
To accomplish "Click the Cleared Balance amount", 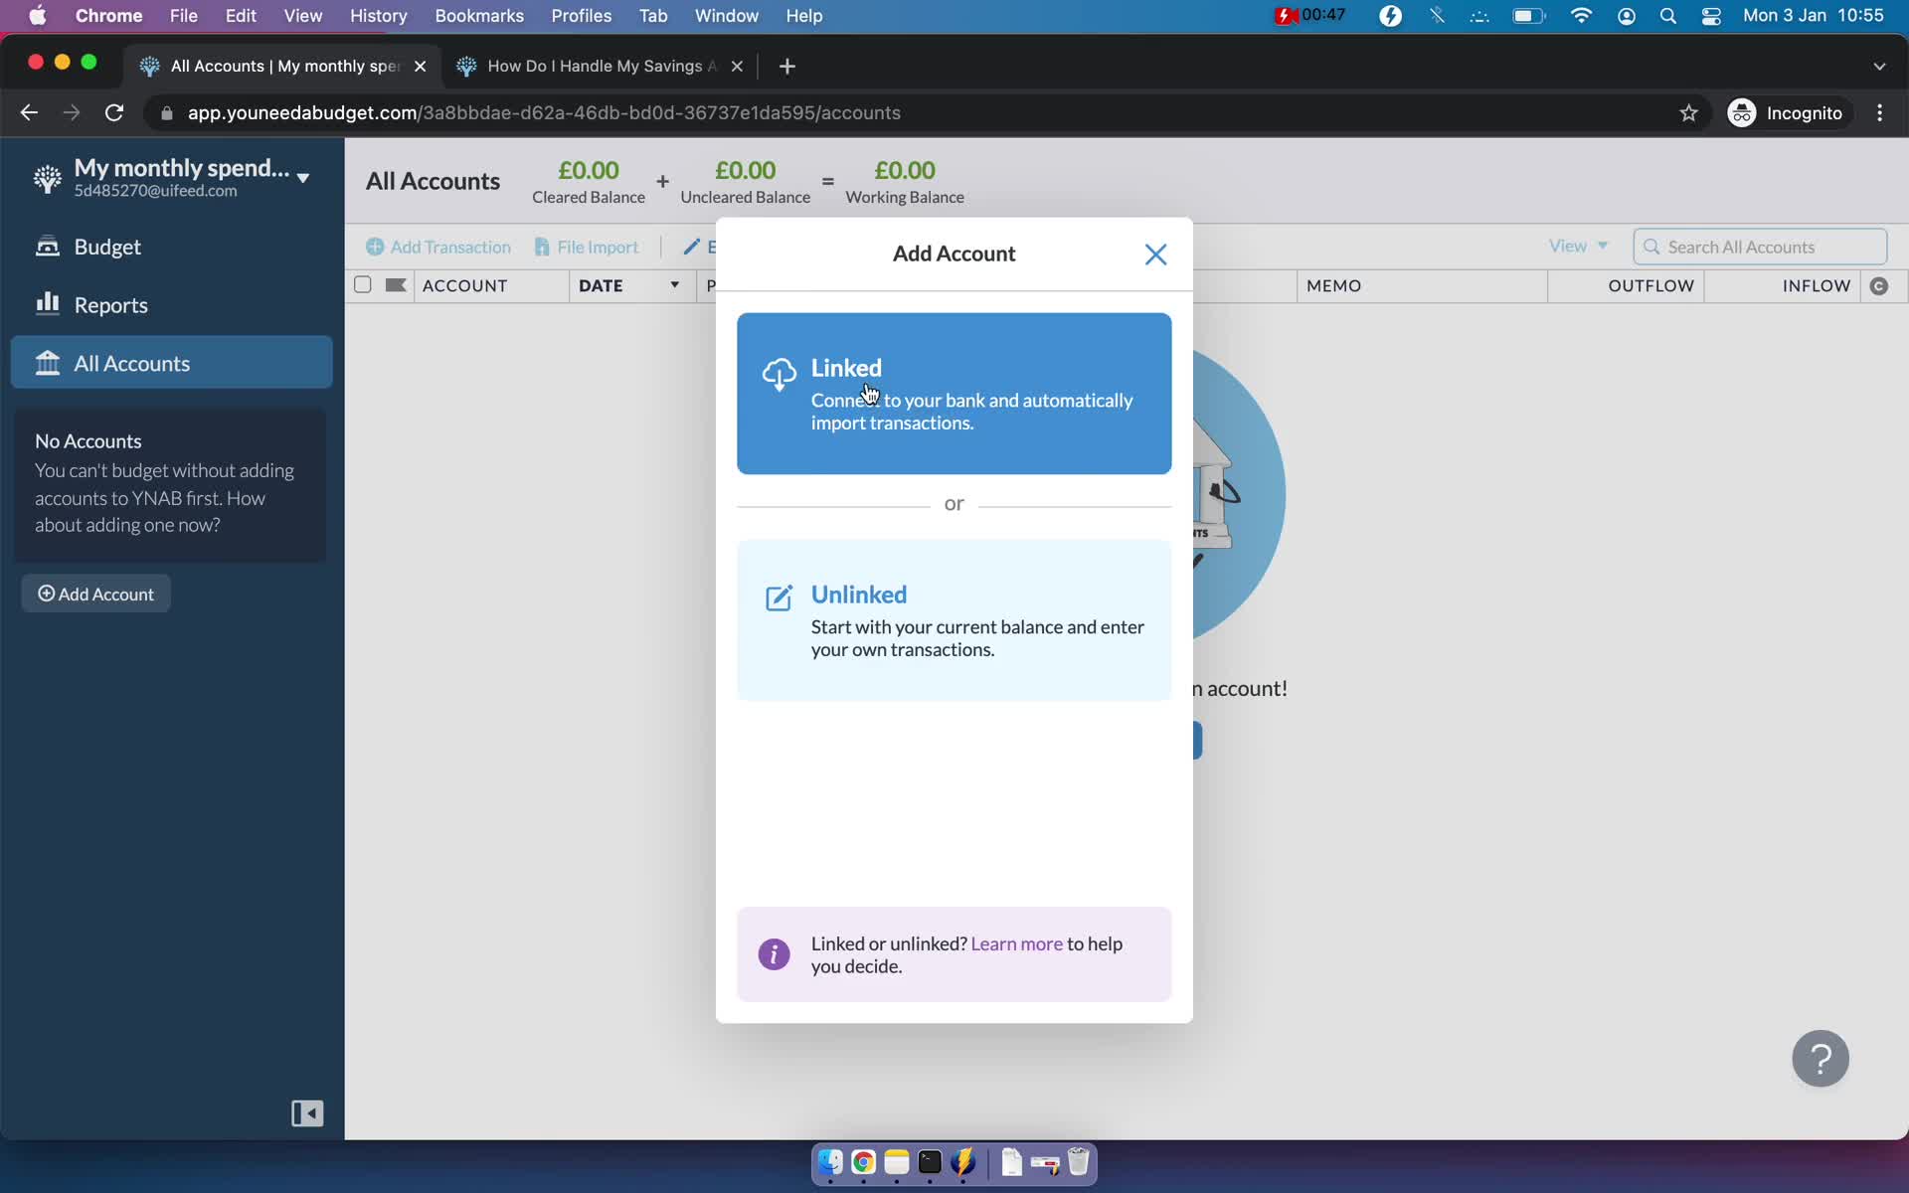I will (x=589, y=171).
